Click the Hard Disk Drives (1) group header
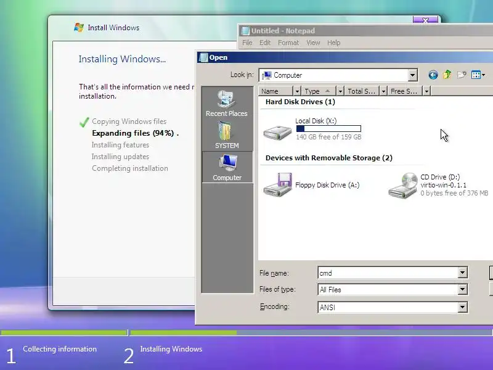The image size is (493, 370). pos(300,102)
